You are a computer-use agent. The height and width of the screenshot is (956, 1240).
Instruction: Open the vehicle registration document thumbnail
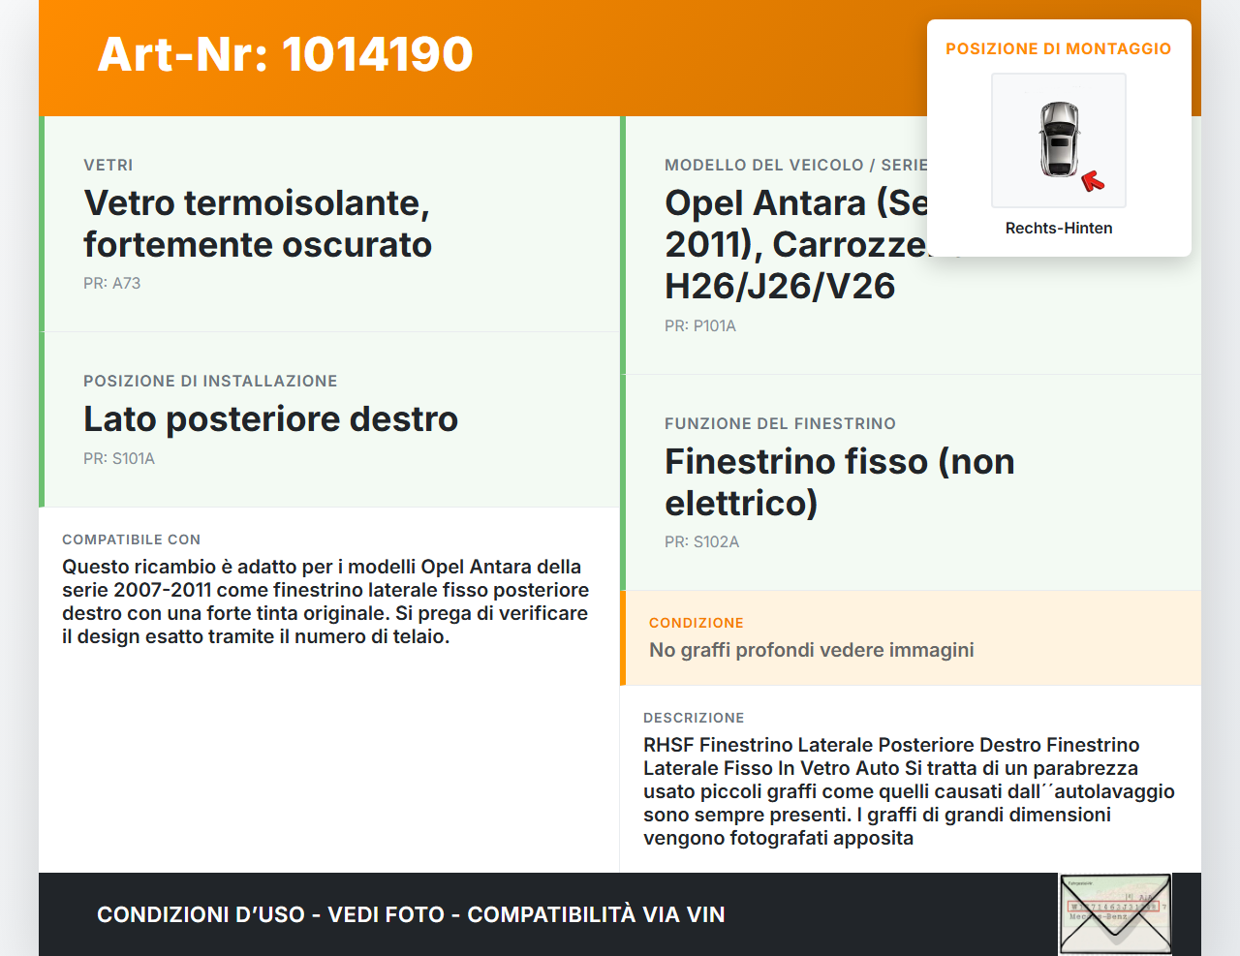pos(1116,914)
